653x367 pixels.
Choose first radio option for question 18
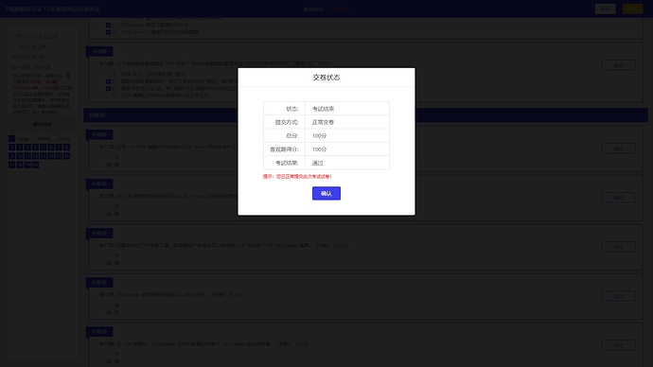109,305
